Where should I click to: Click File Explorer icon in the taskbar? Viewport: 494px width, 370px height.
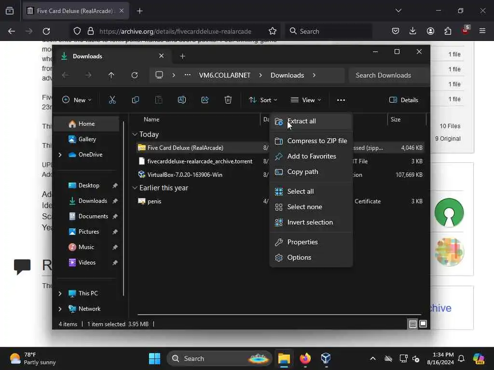coord(284,358)
